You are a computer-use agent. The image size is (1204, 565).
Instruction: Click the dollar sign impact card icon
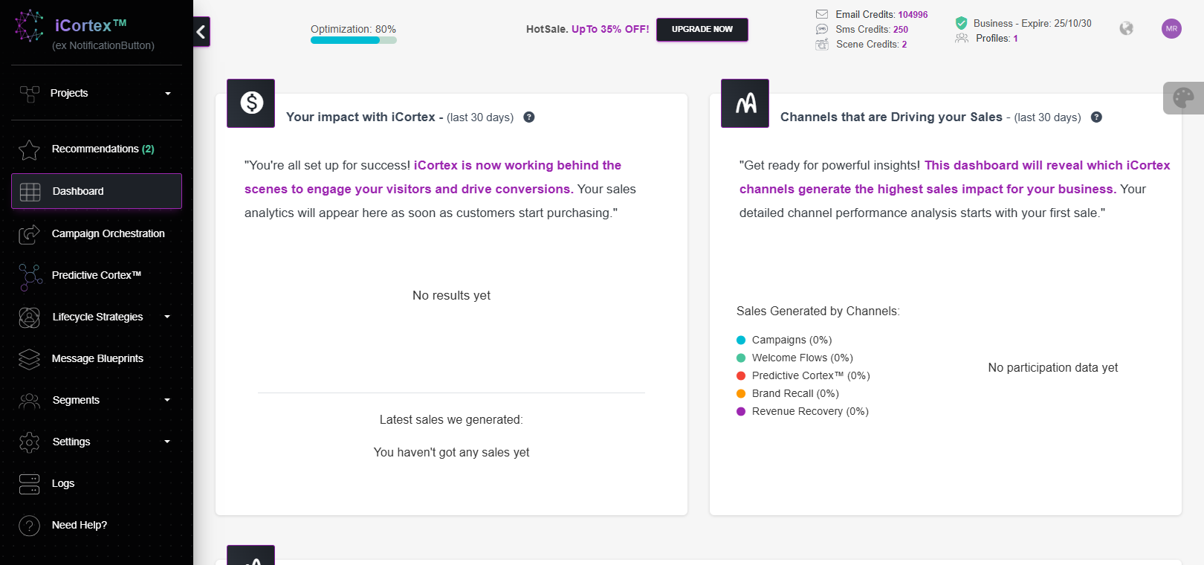click(x=251, y=103)
